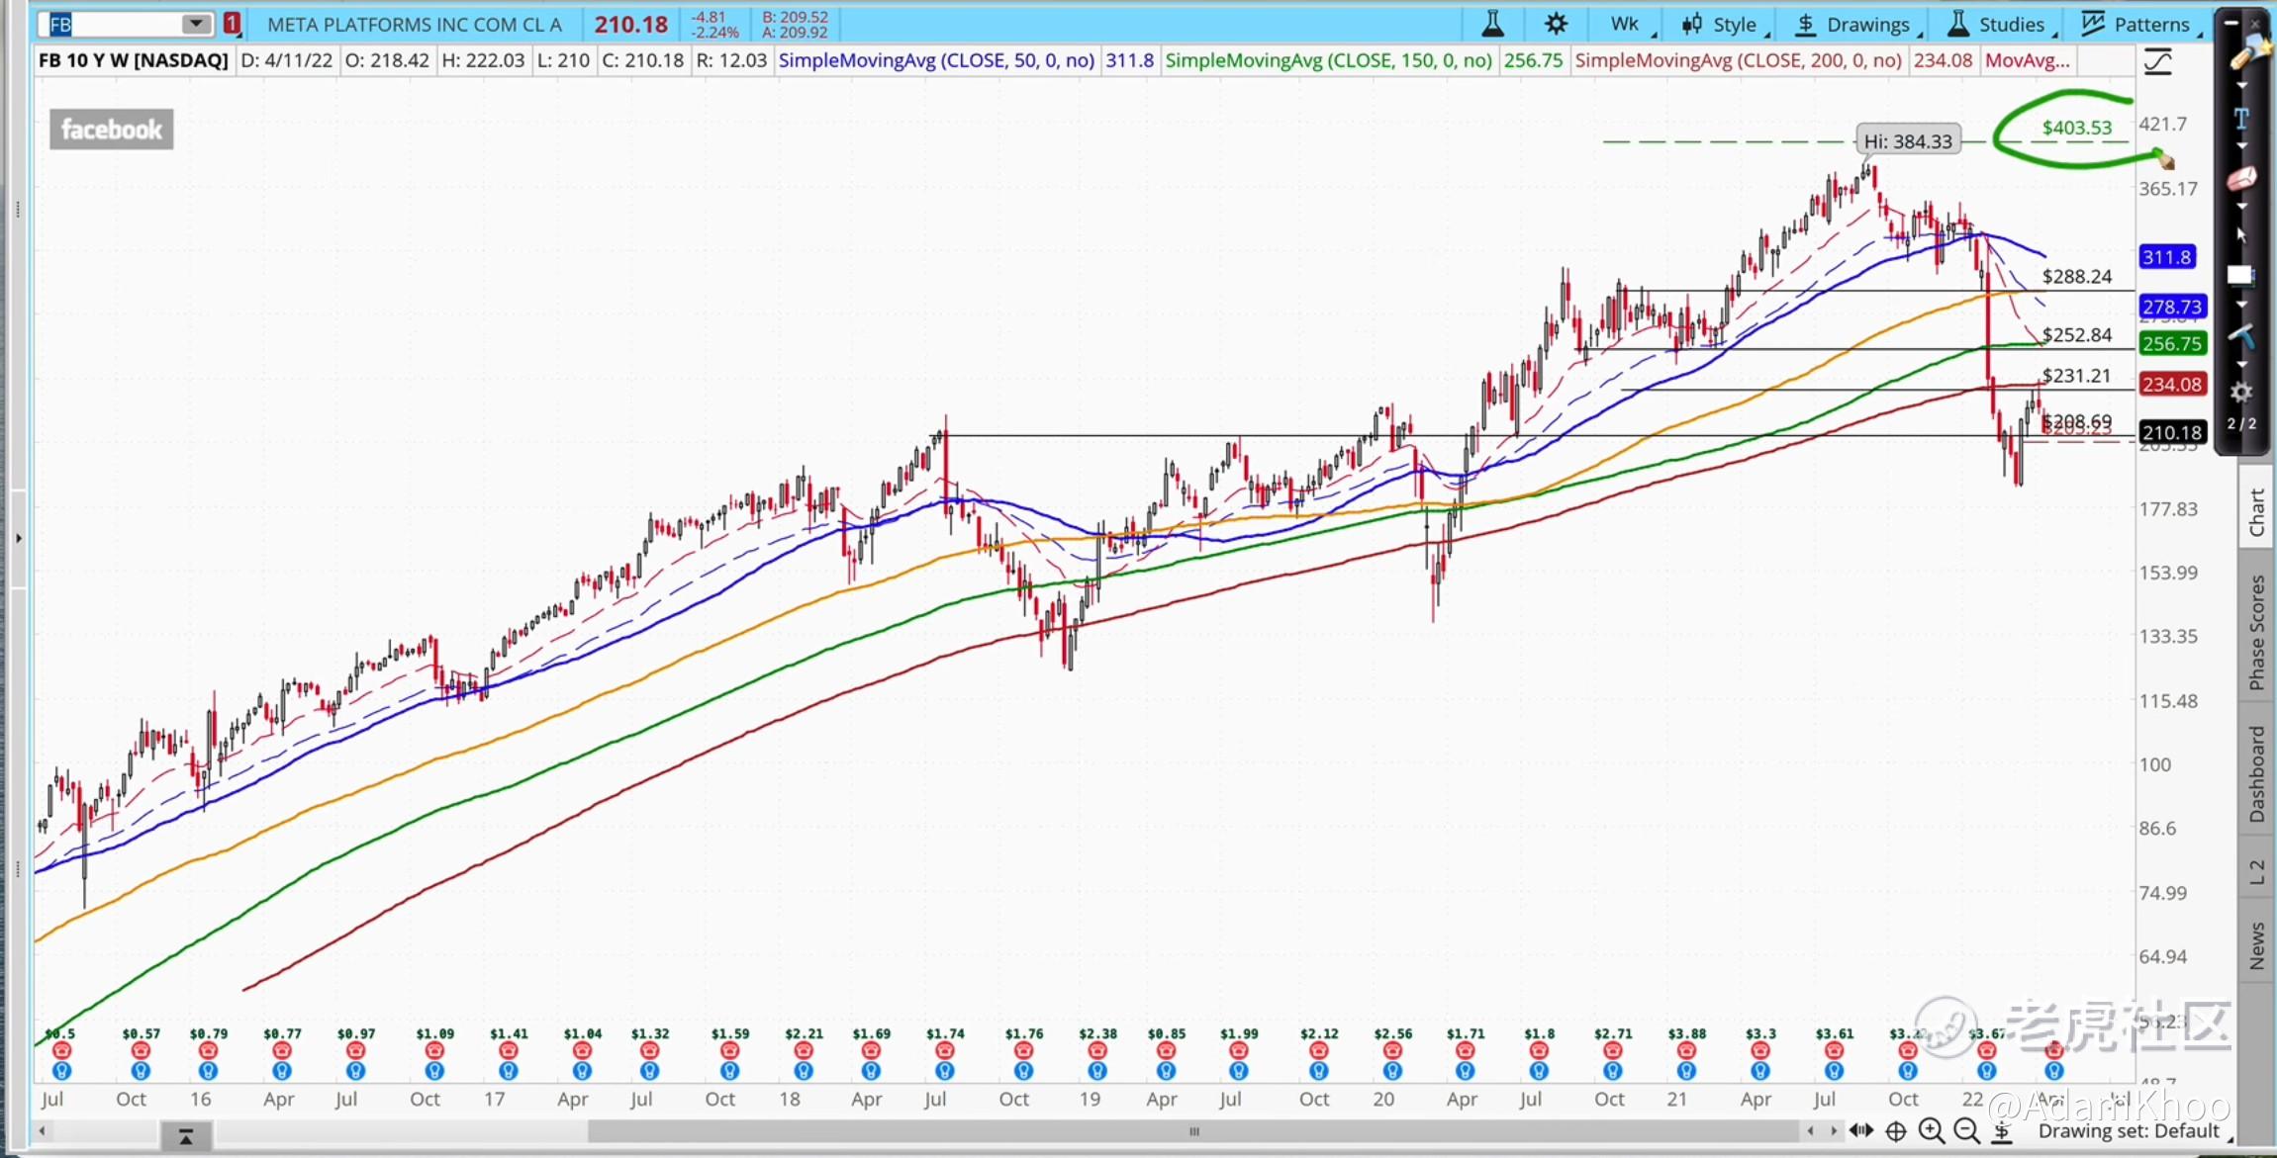Open the News side tab

pos(2256,945)
